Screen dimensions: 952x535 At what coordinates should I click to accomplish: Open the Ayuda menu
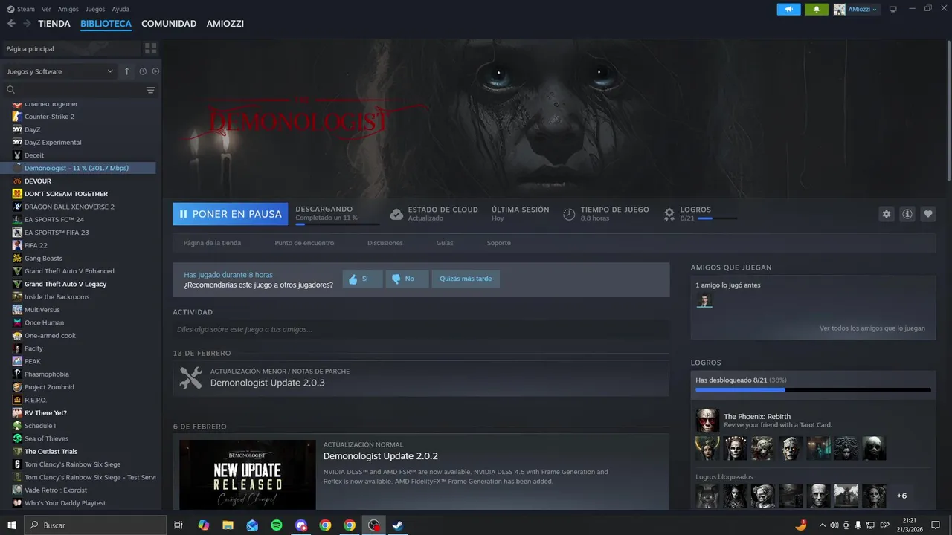click(120, 9)
